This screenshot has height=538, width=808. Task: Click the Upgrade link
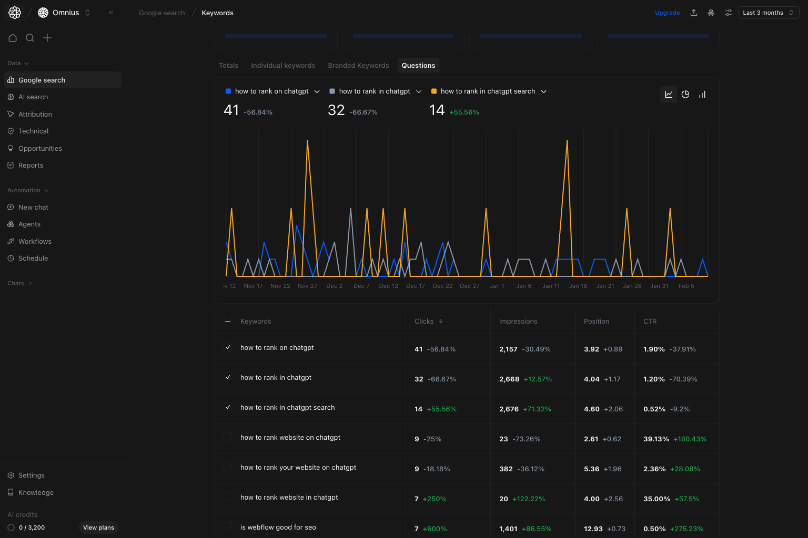(667, 12)
